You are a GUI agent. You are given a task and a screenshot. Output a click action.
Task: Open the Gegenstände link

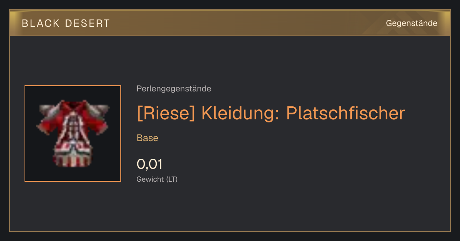411,23
